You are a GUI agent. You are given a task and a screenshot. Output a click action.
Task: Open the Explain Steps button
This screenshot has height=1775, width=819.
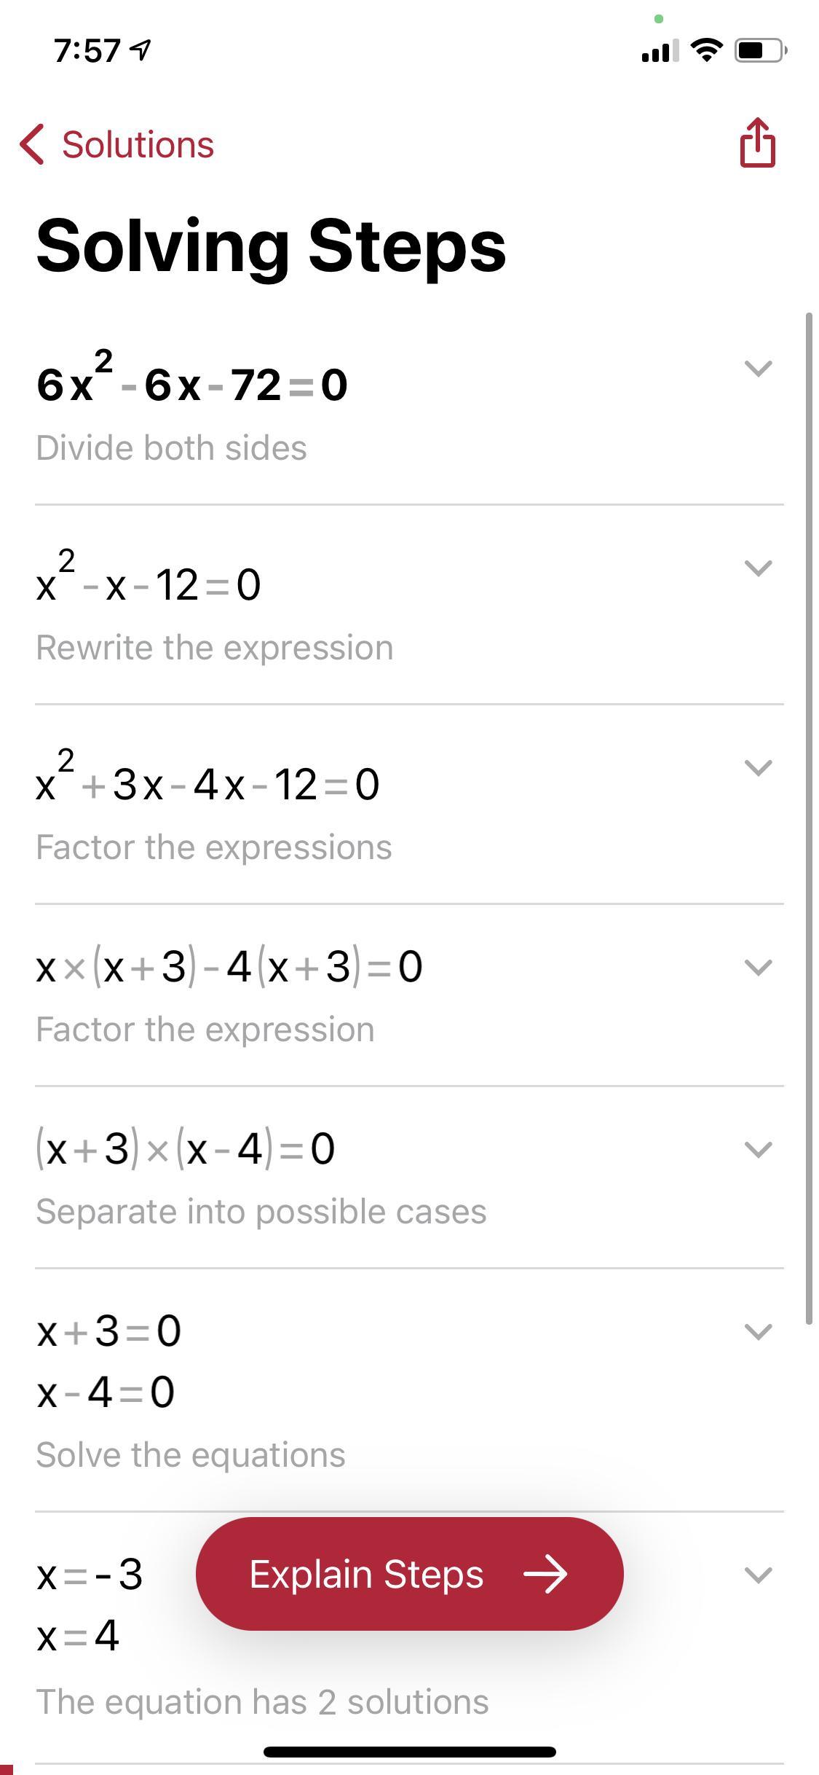409,1575
